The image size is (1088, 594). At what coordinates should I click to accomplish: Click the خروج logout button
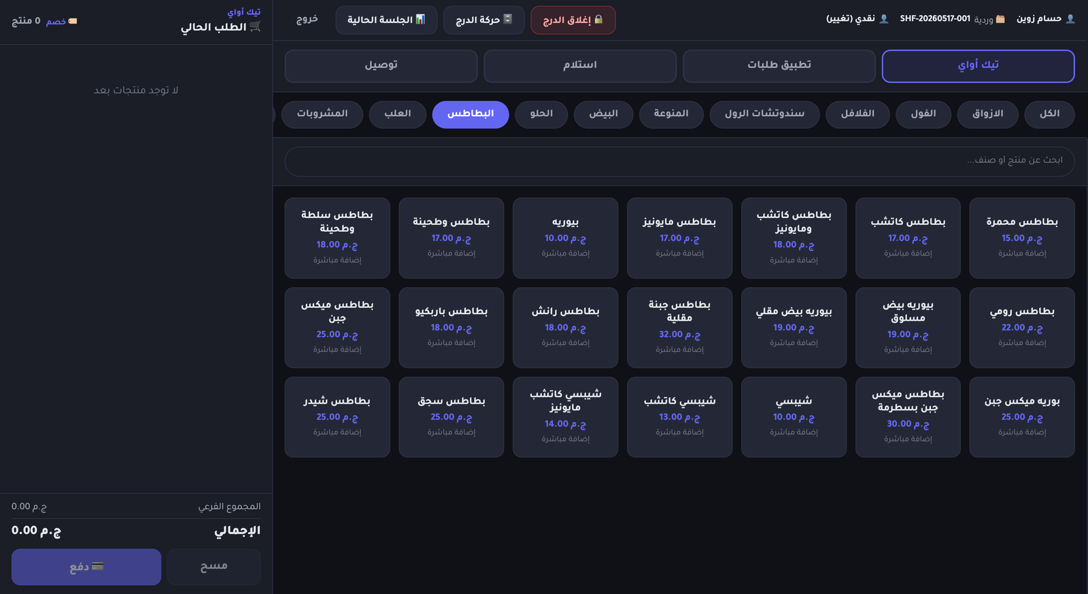tap(307, 19)
